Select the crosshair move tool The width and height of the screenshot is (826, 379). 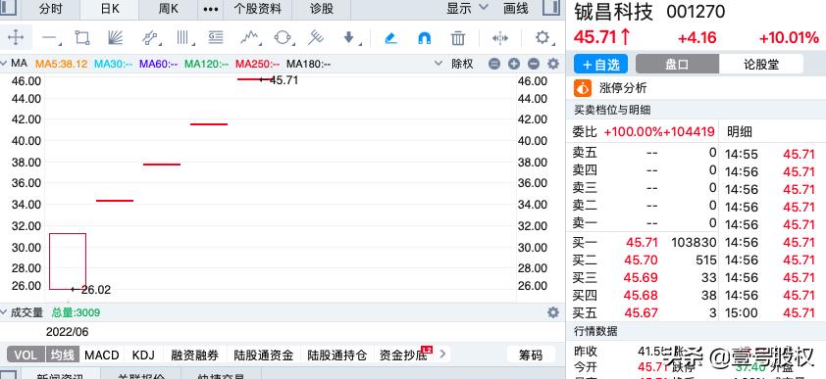point(16,37)
